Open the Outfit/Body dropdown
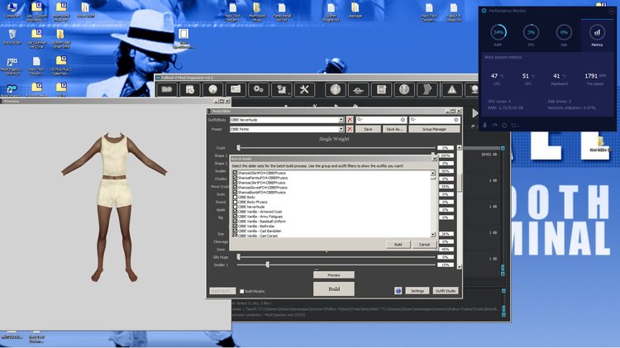This screenshot has width=620, height=348. tap(341, 120)
